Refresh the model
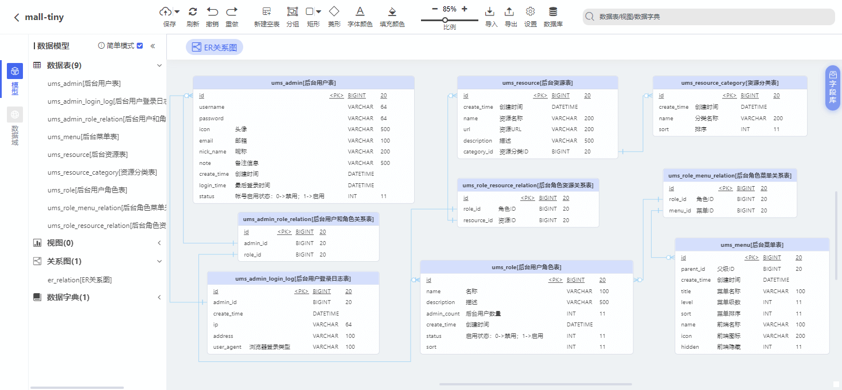This screenshot has width=842, height=390. pos(193,11)
